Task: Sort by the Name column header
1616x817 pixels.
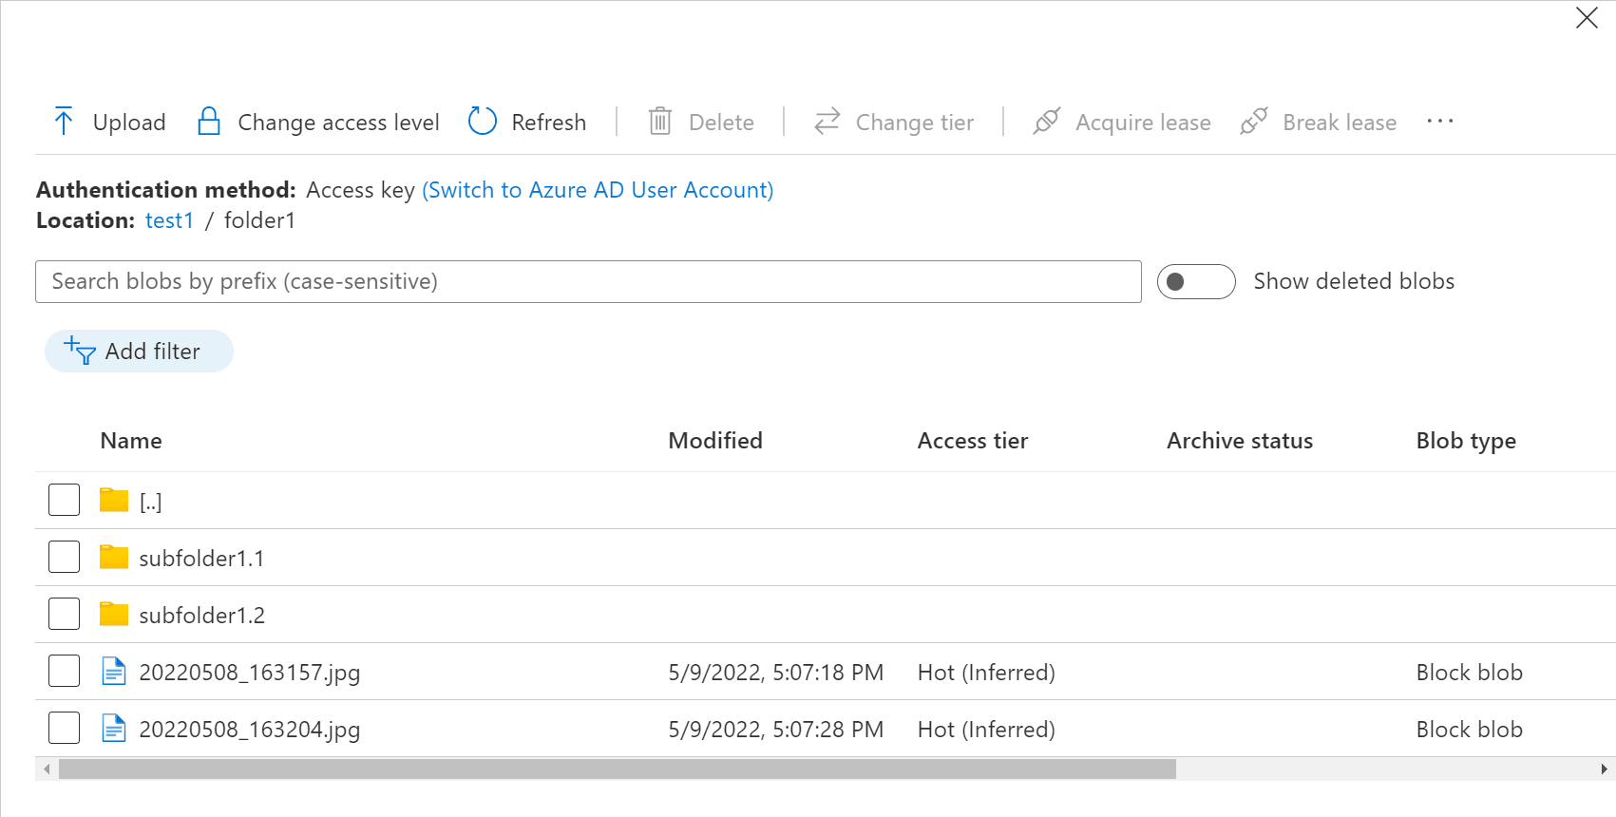Action: click(131, 441)
